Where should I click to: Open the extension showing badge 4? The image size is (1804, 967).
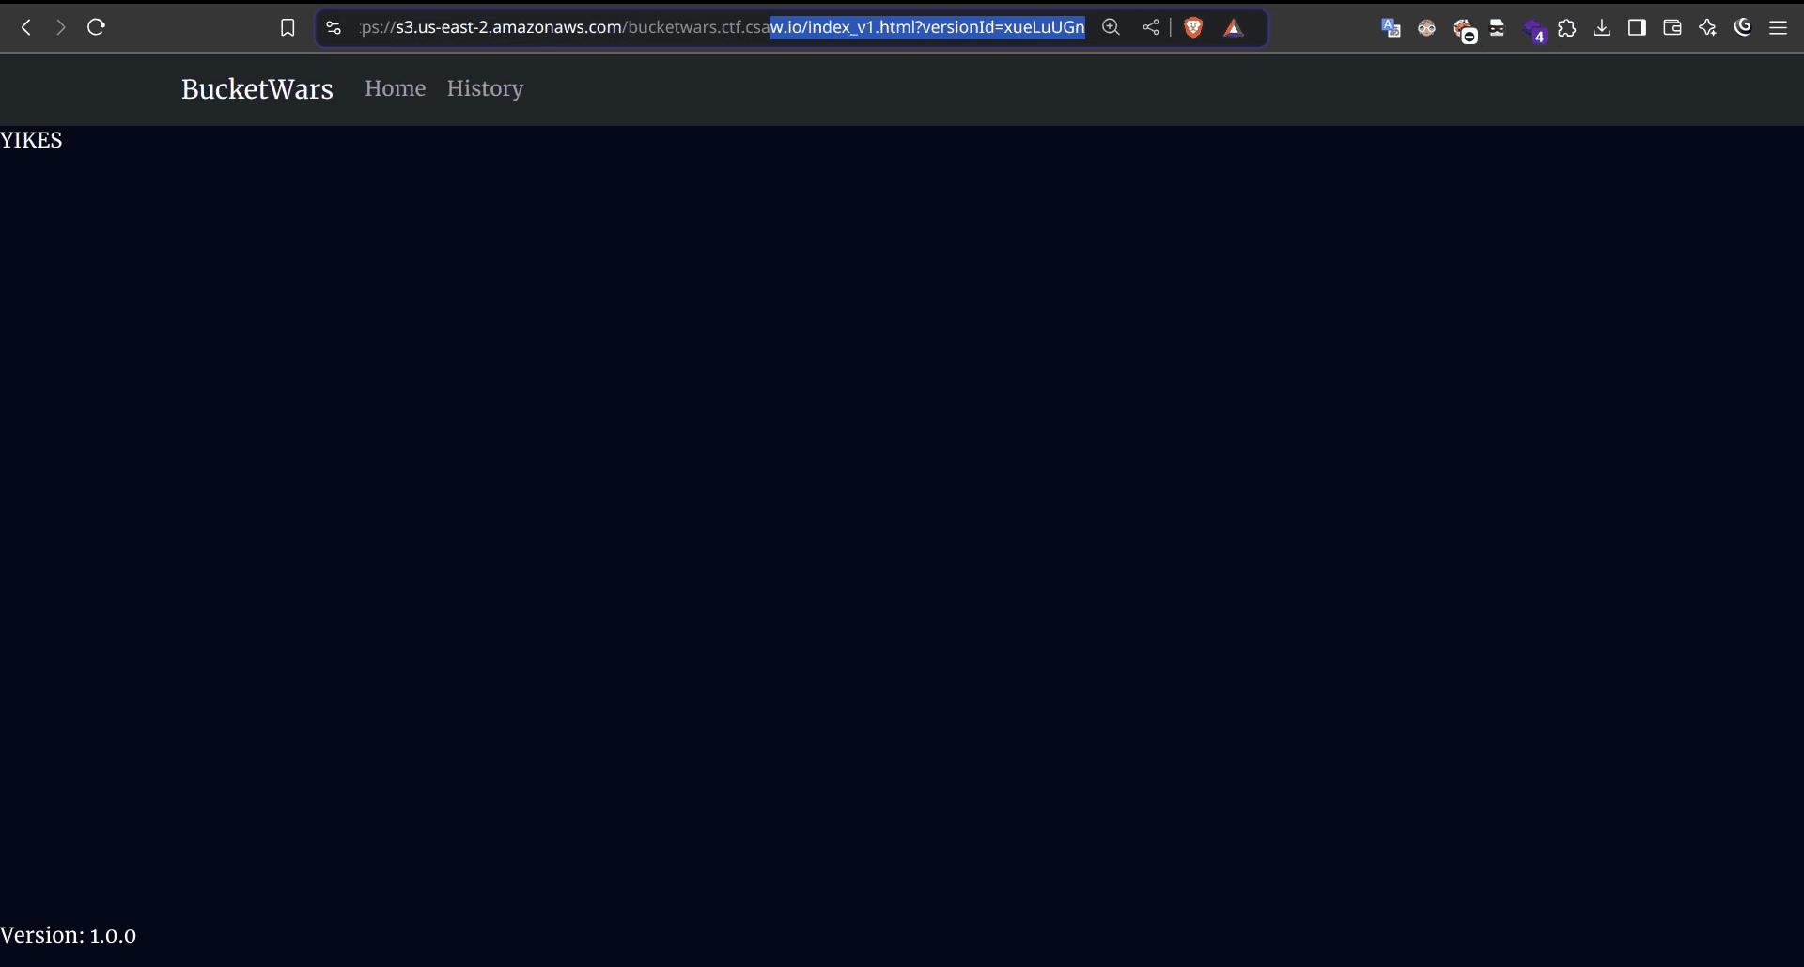[1534, 29]
